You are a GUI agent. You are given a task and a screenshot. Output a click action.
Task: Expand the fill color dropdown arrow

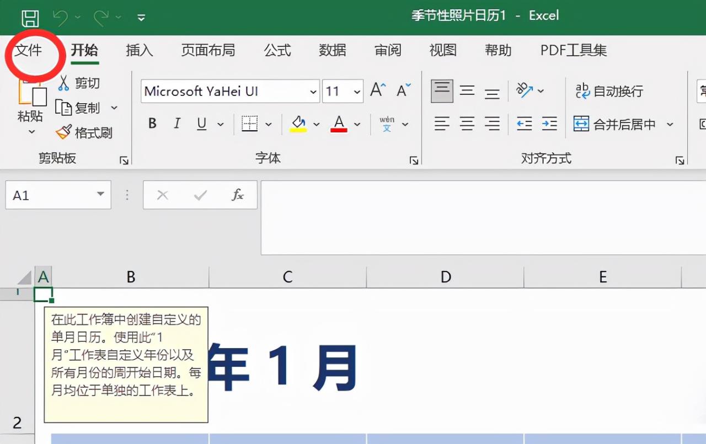pyautogui.click(x=317, y=125)
